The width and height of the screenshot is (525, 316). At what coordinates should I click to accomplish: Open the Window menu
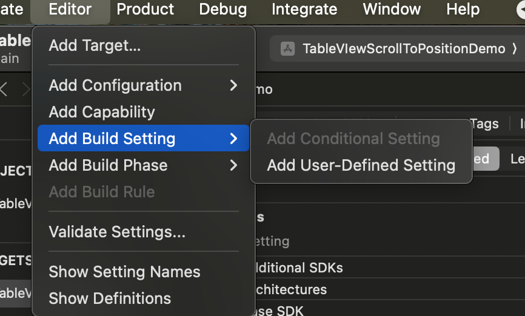click(x=392, y=10)
